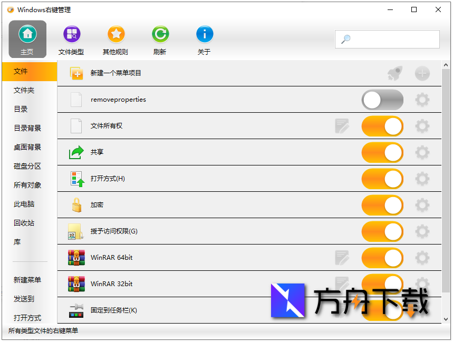Open the 关于 info icon
This screenshot has height=342, width=453.
pyautogui.click(x=204, y=35)
